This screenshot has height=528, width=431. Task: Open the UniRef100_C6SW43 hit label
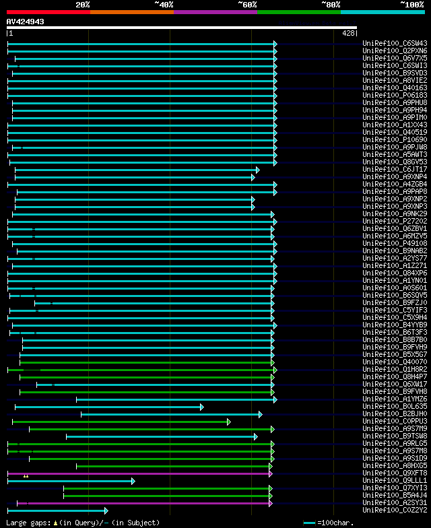pos(395,43)
